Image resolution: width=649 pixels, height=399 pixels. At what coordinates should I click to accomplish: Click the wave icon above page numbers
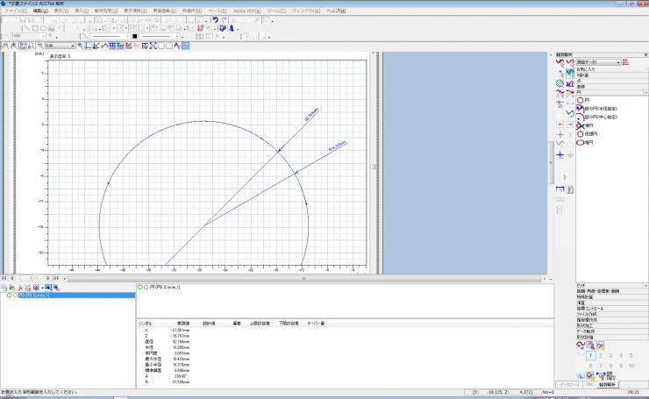pos(581,346)
